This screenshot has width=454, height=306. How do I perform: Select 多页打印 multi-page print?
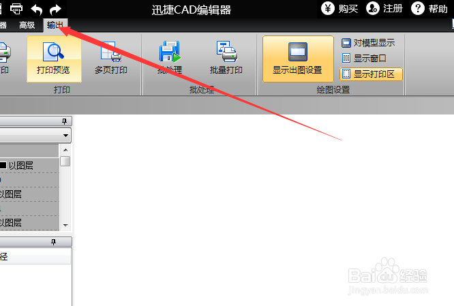(x=111, y=59)
